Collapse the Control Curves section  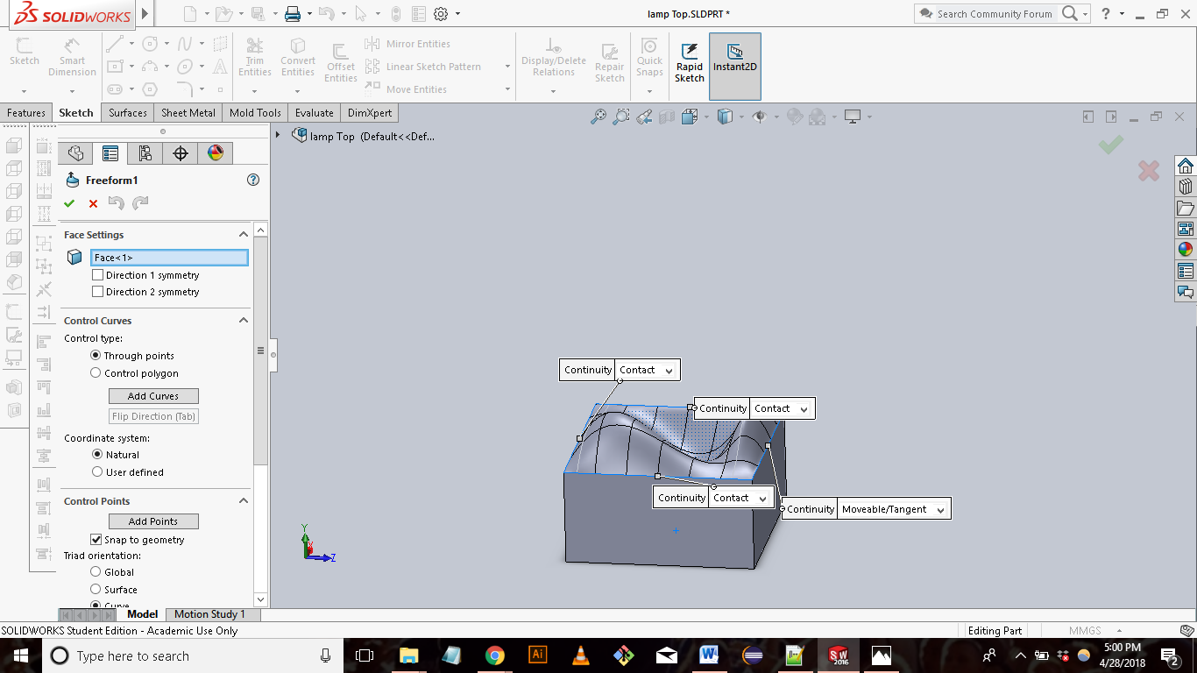tap(244, 321)
